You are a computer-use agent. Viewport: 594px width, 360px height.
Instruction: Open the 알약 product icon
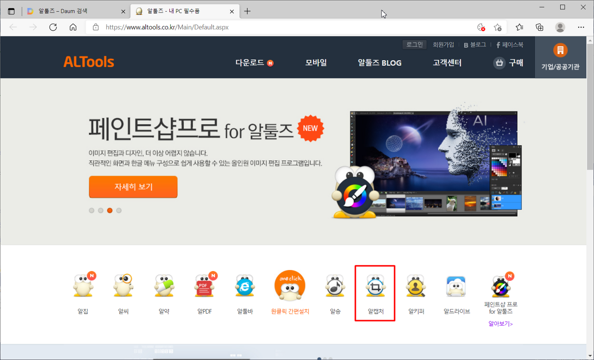tap(164, 286)
